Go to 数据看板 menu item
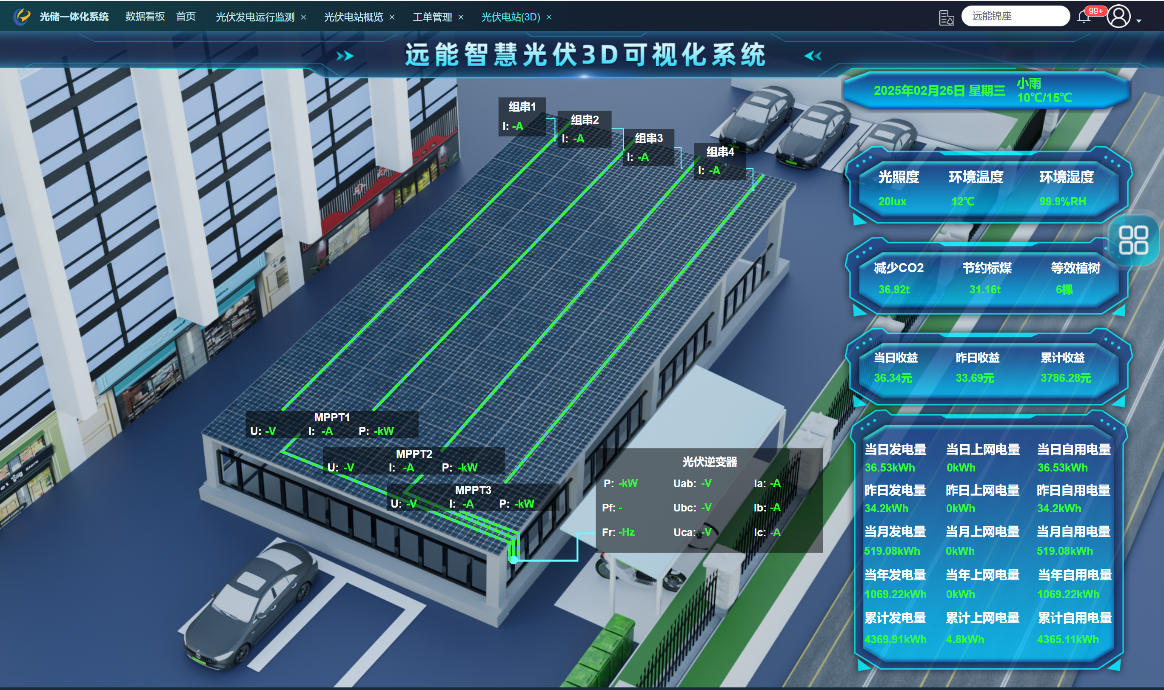 (145, 17)
